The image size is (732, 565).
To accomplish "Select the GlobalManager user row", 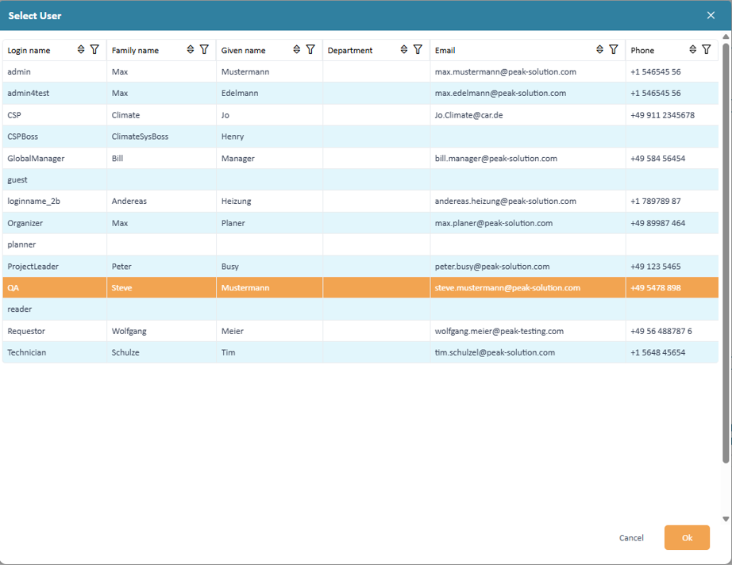I will pyautogui.click(x=360, y=158).
